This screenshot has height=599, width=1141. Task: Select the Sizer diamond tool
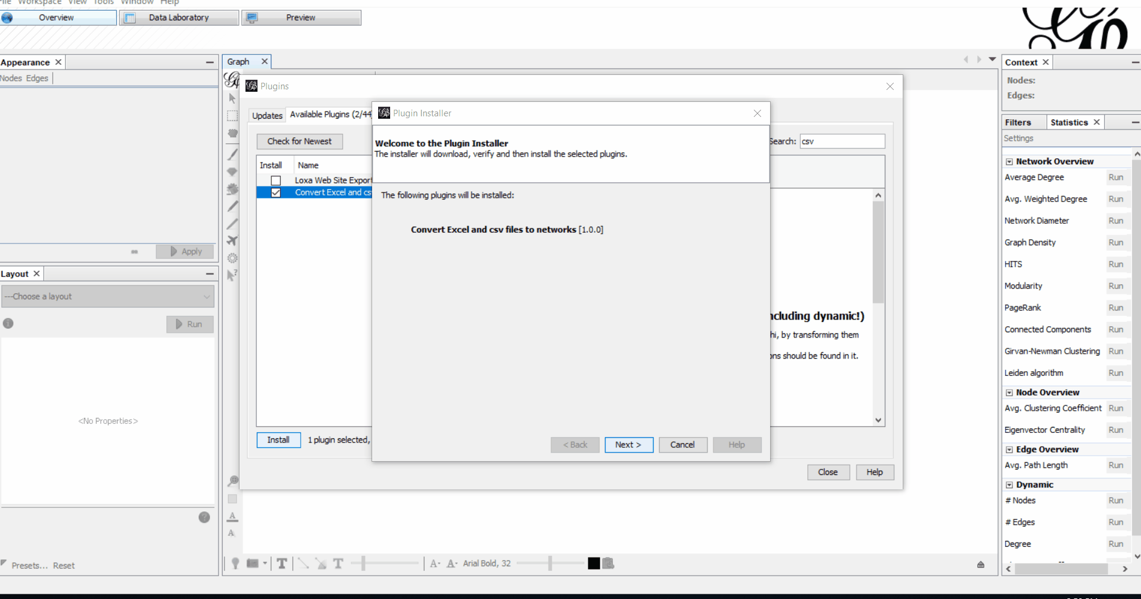tap(232, 171)
